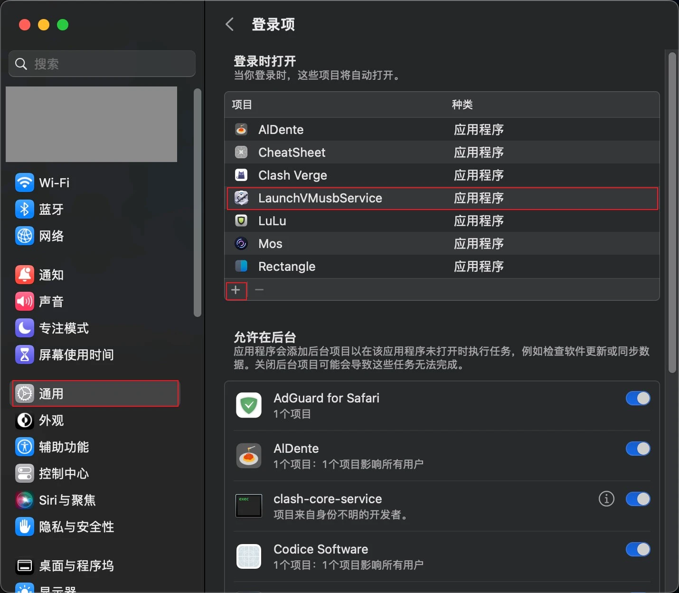Click the Mos app icon

[x=241, y=243]
